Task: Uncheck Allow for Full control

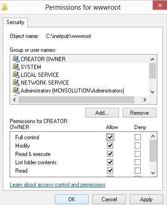Action: (x=110, y=137)
